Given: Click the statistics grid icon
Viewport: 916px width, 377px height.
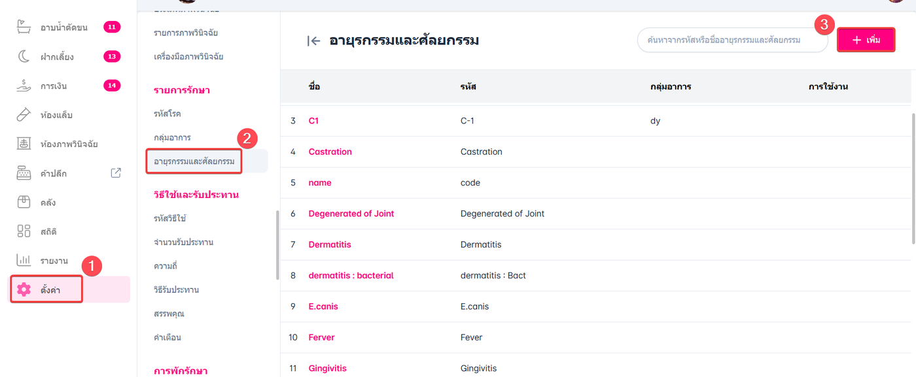Looking at the screenshot, I should (24, 231).
